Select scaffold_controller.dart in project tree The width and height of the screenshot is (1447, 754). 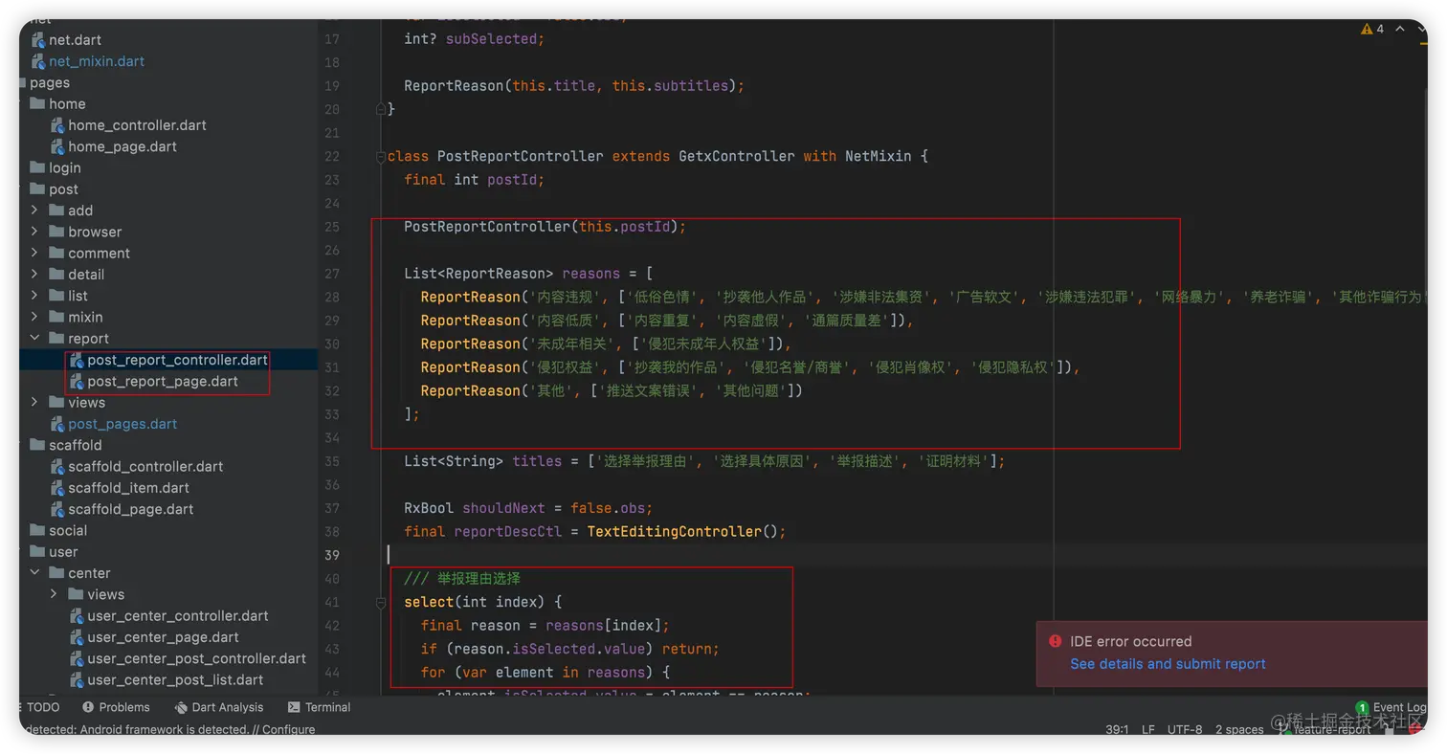(x=145, y=466)
